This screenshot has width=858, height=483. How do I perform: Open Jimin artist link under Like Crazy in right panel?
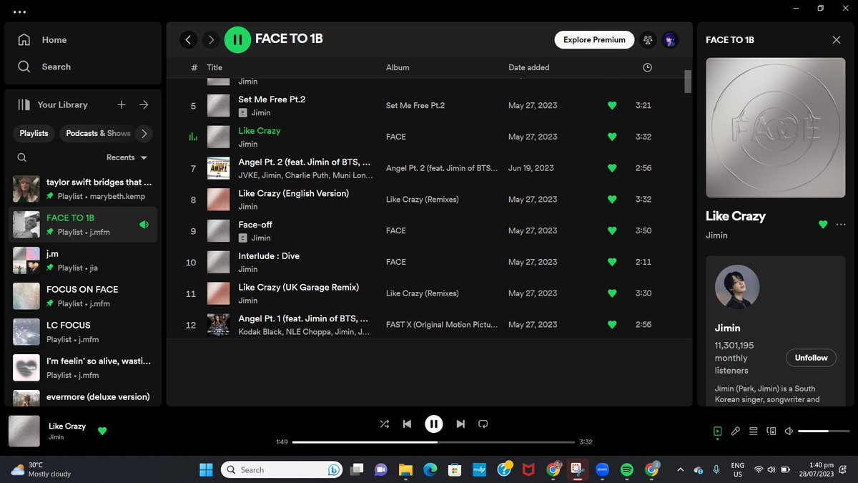[716, 235]
